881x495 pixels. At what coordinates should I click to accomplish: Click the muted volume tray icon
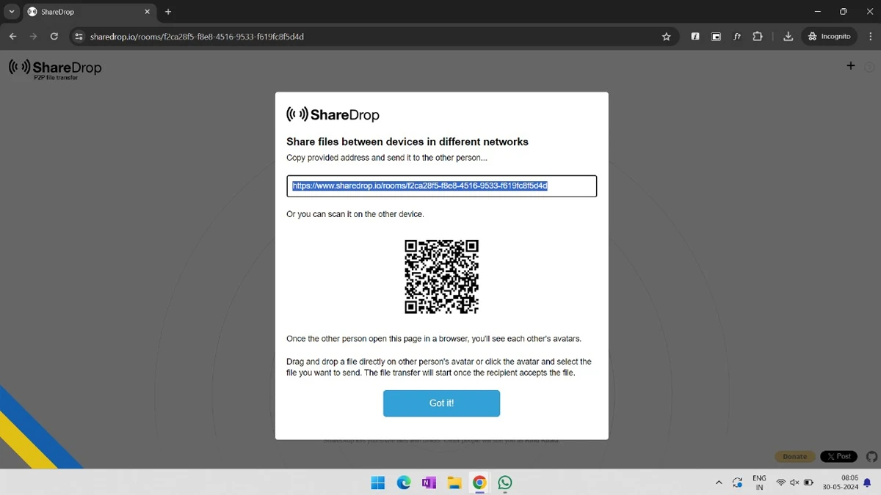[x=794, y=483]
